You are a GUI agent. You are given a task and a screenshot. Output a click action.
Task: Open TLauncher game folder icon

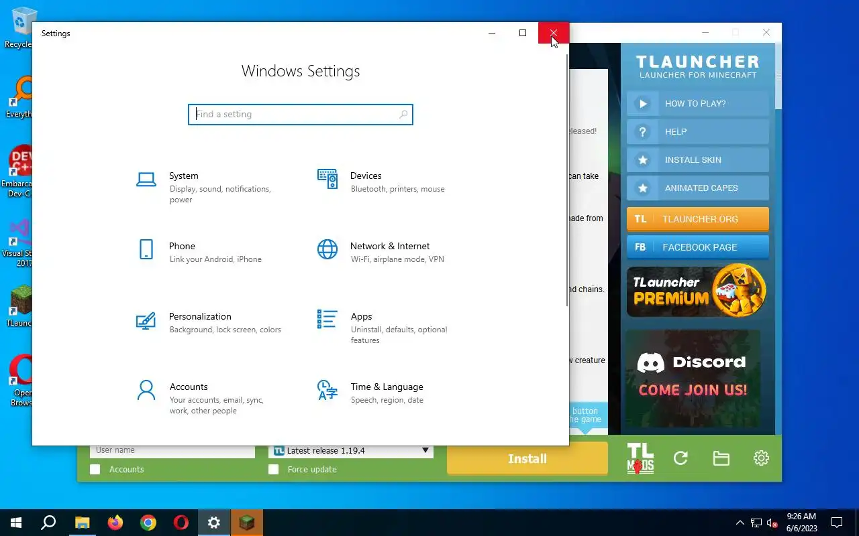(x=721, y=458)
